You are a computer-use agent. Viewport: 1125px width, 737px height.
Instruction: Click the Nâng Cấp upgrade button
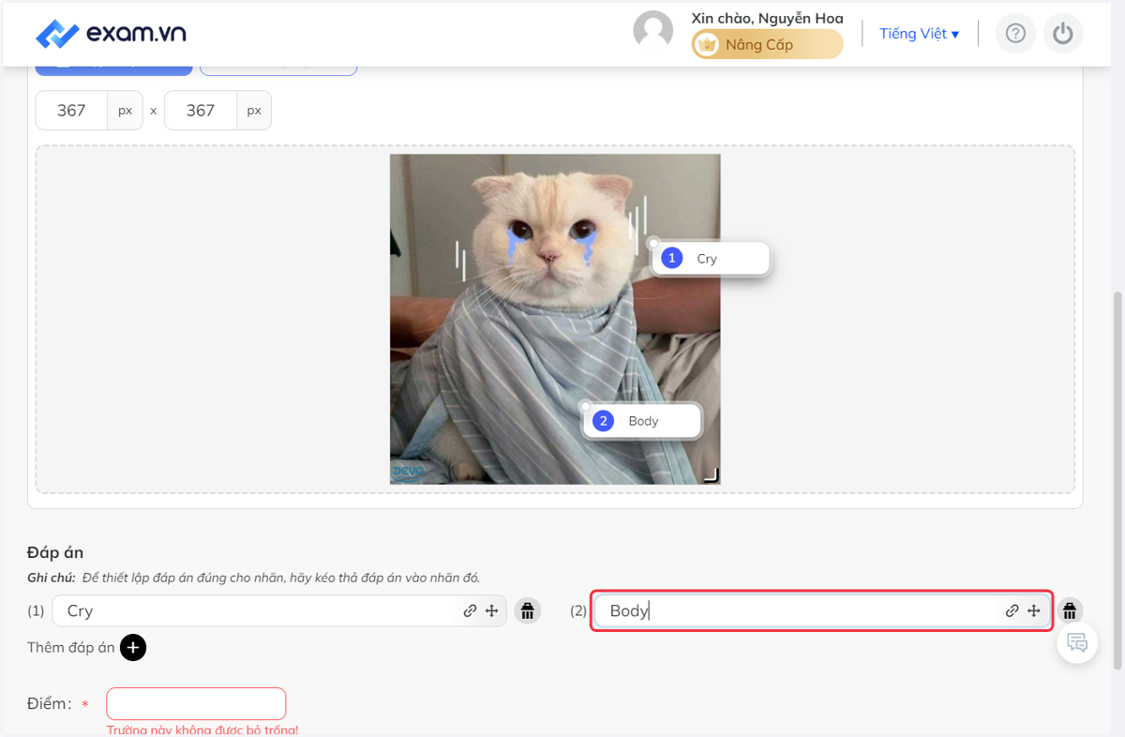tap(768, 44)
